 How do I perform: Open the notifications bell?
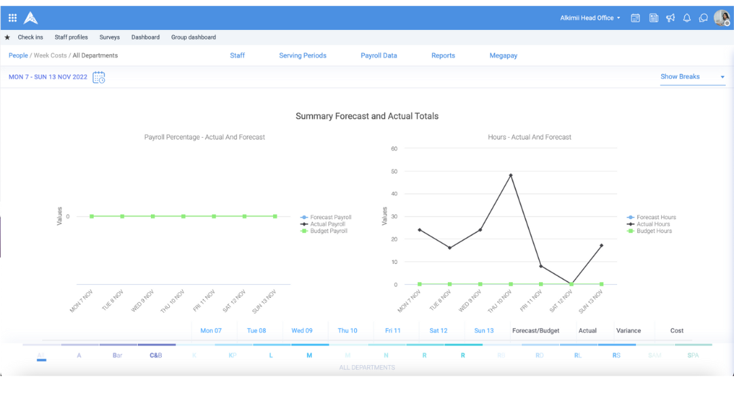tap(686, 18)
